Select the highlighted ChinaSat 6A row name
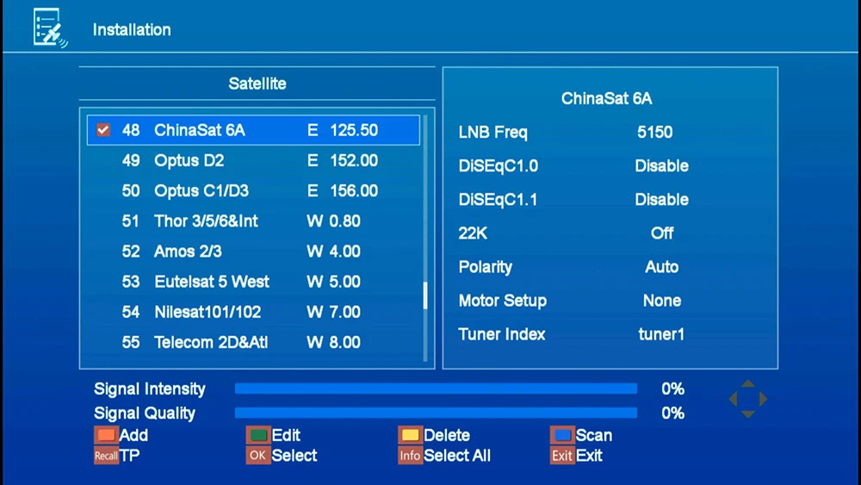Viewport: 861px width, 485px height. [200, 130]
